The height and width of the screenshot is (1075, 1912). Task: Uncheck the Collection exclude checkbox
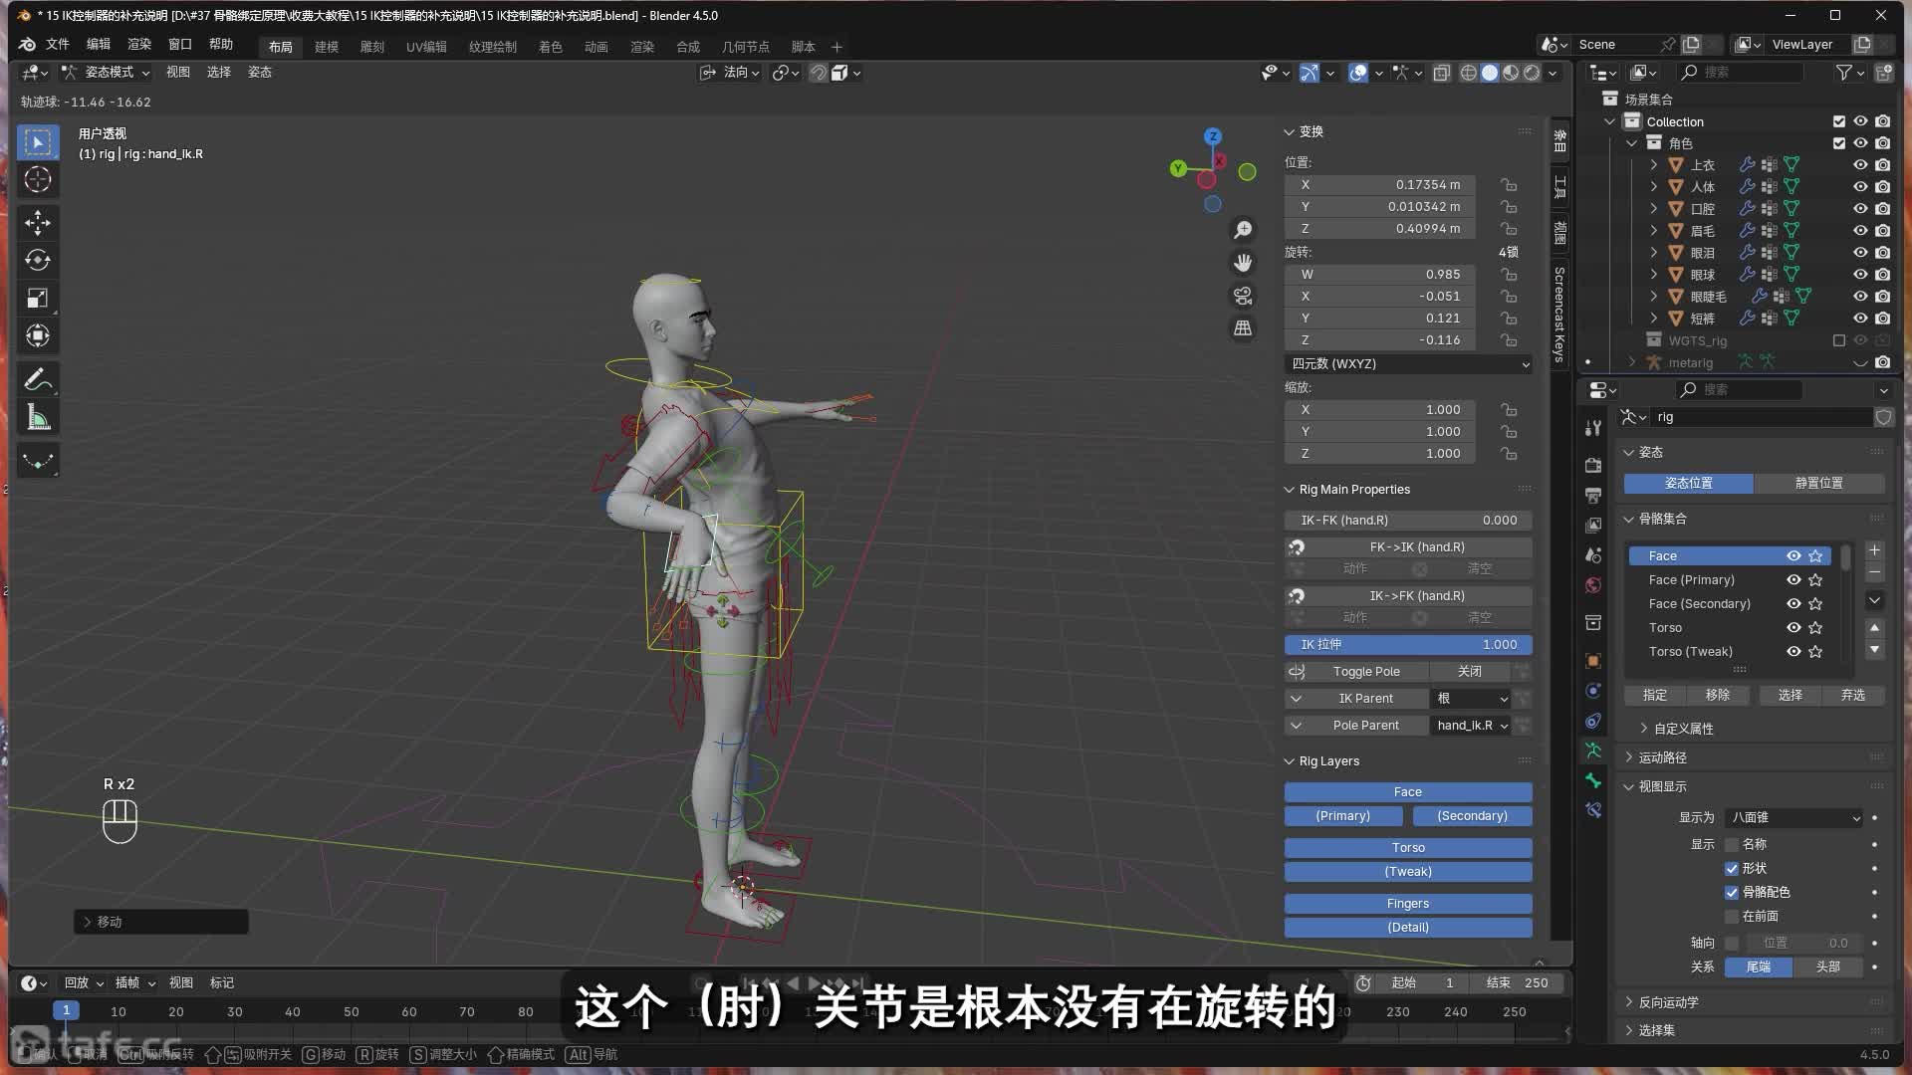click(x=1839, y=121)
